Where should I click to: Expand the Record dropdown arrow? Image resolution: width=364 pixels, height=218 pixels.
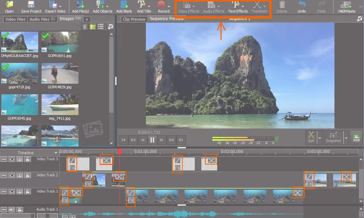[x=169, y=7]
